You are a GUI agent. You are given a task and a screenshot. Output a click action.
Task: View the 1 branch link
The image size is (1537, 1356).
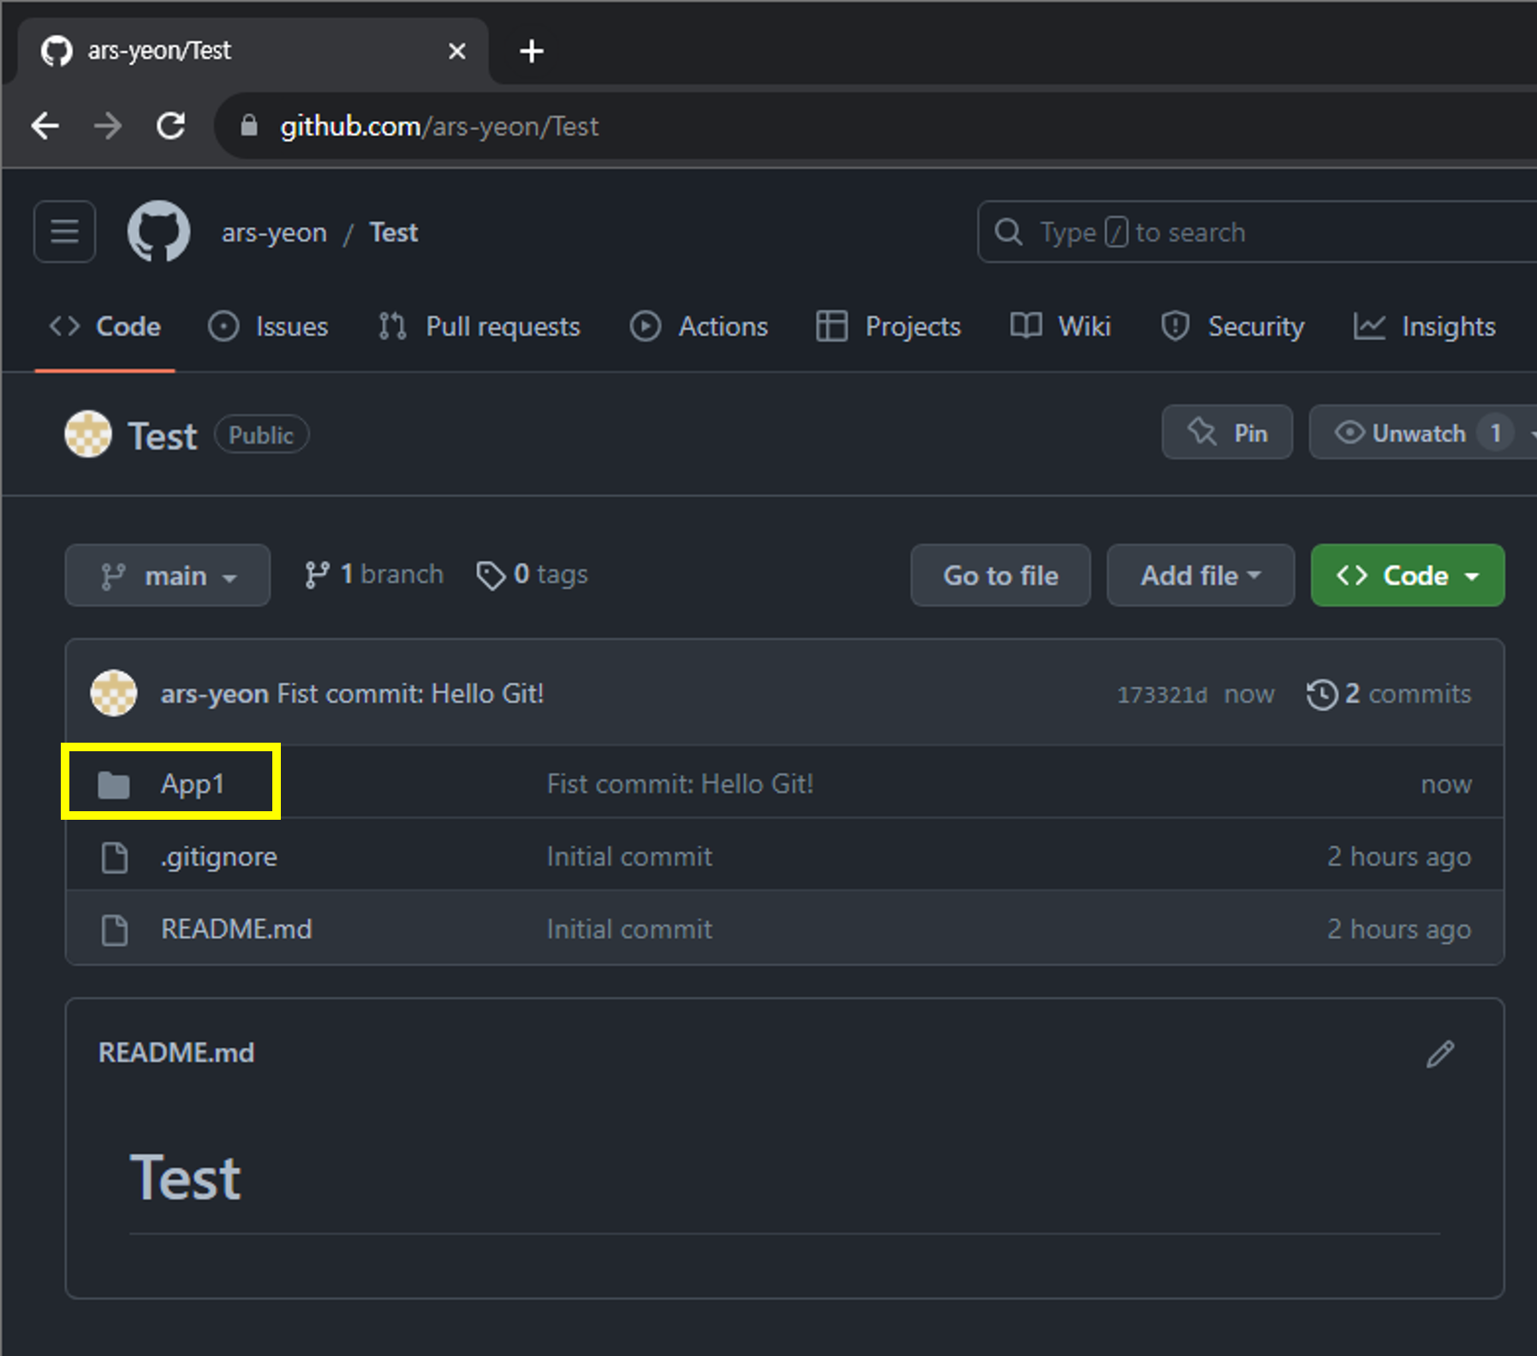coord(374,574)
